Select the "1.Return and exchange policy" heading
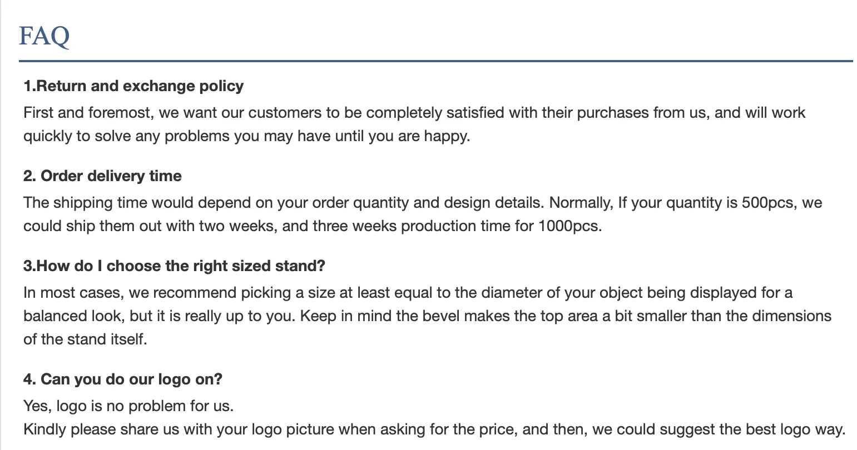The image size is (857, 450). click(x=133, y=86)
